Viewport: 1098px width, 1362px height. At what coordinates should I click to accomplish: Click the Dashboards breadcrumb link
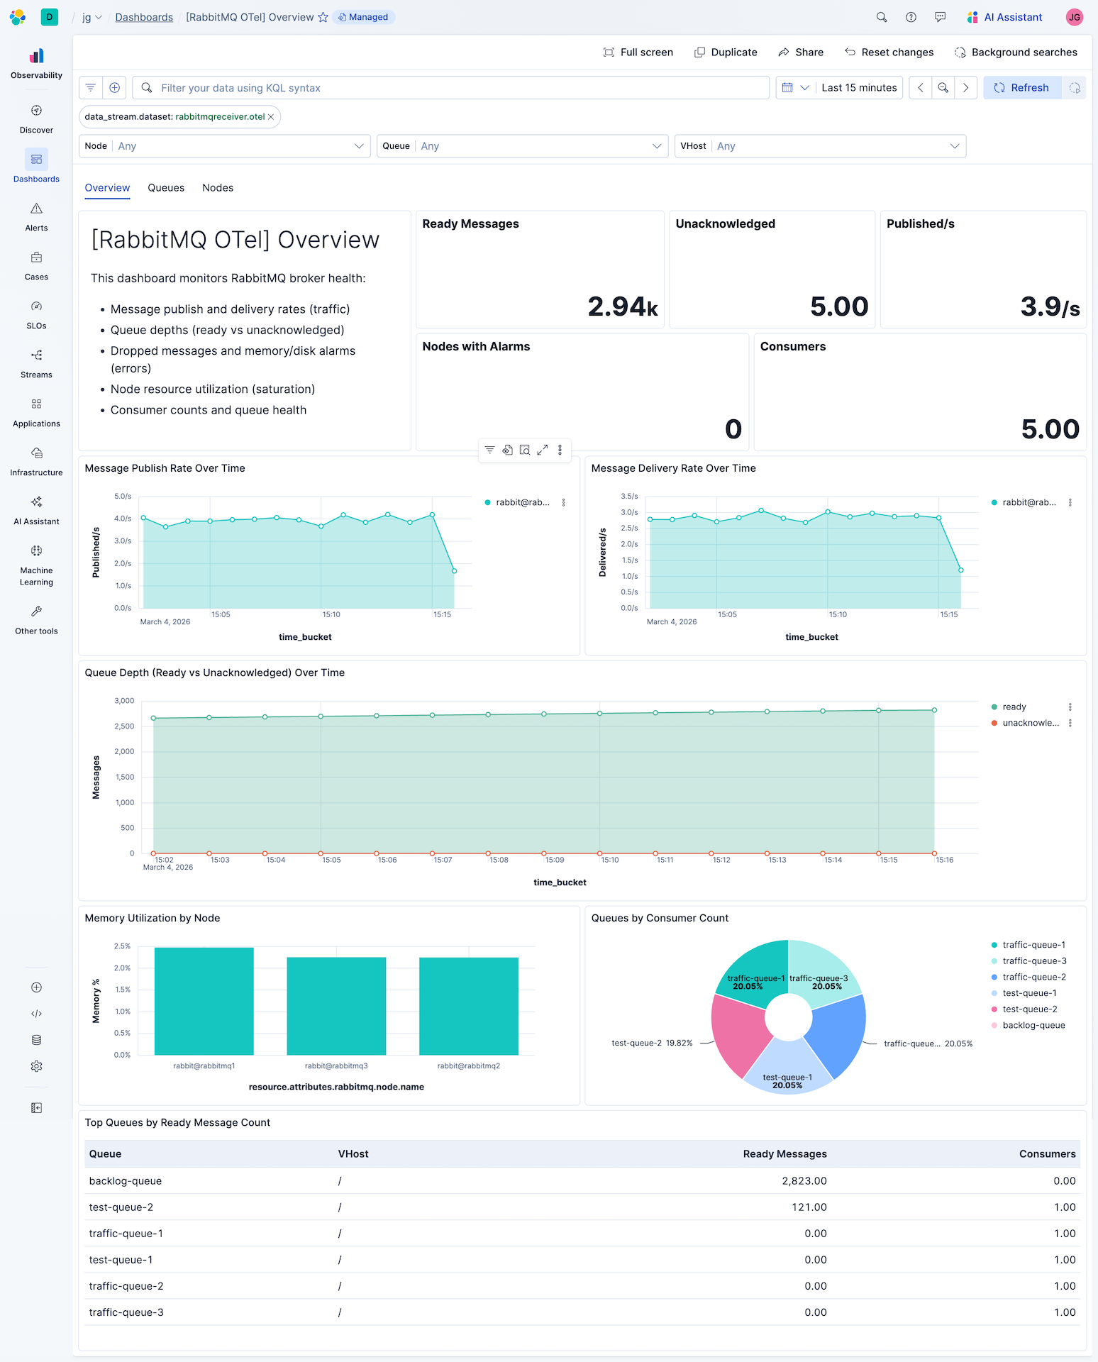pos(144,17)
